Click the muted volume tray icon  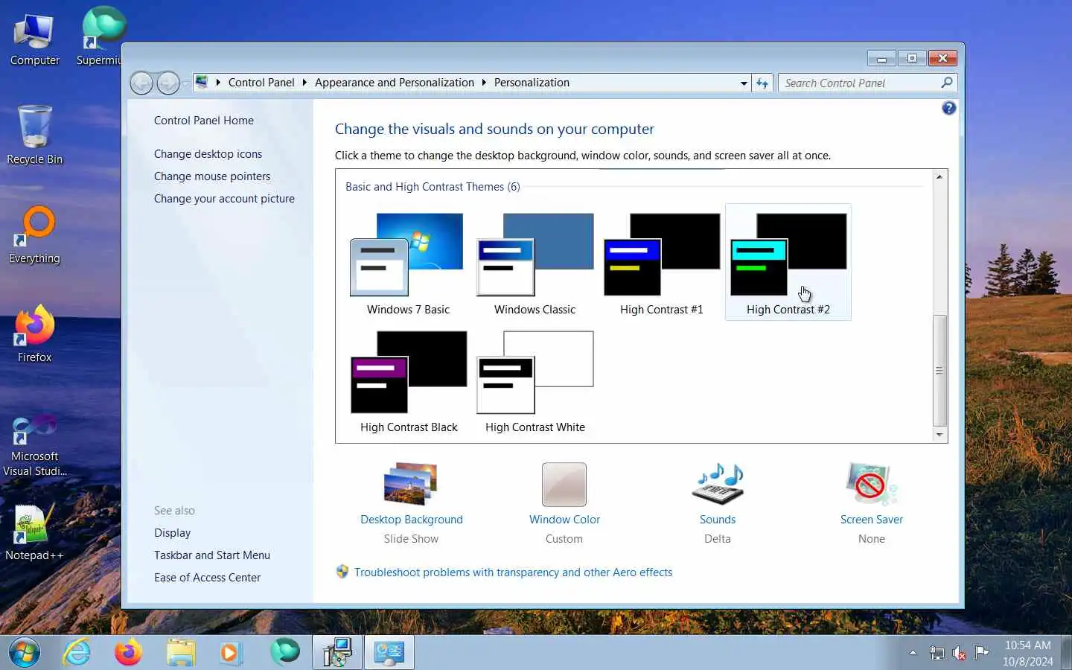pos(960,654)
